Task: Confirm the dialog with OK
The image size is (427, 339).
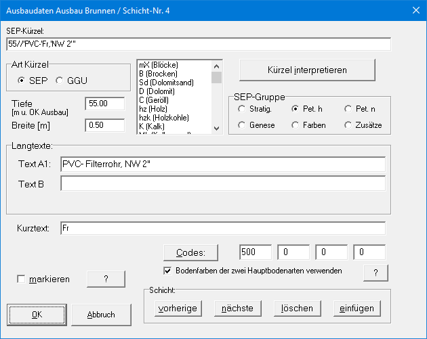Action: [37, 315]
